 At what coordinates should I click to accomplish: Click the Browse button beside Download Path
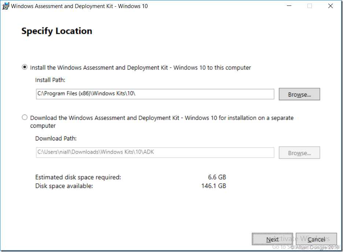pyautogui.click(x=299, y=153)
